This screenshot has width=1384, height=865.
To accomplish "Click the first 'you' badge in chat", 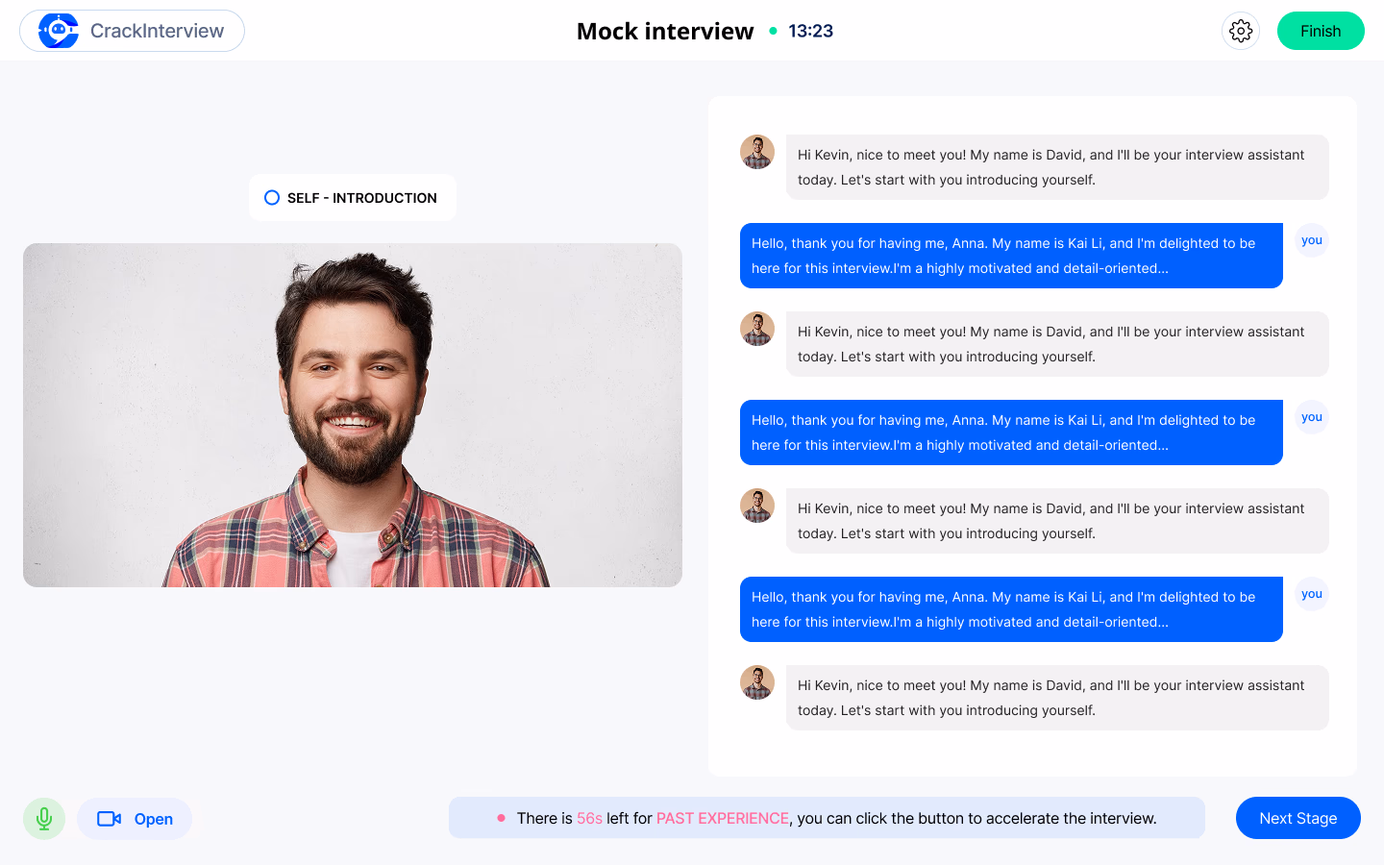I will coord(1311,240).
